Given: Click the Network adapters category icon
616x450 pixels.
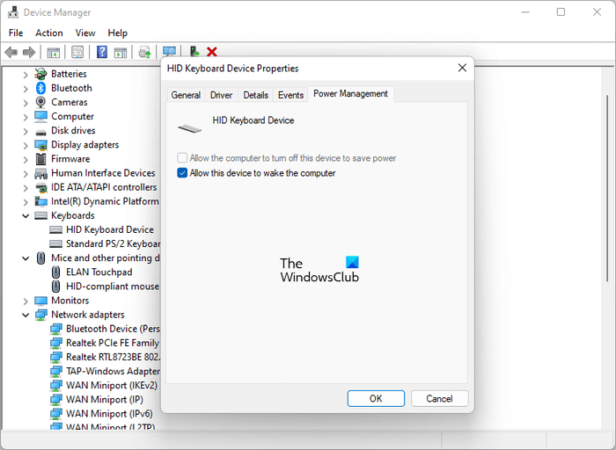Looking at the screenshot, I should click(x=40, y=315).
